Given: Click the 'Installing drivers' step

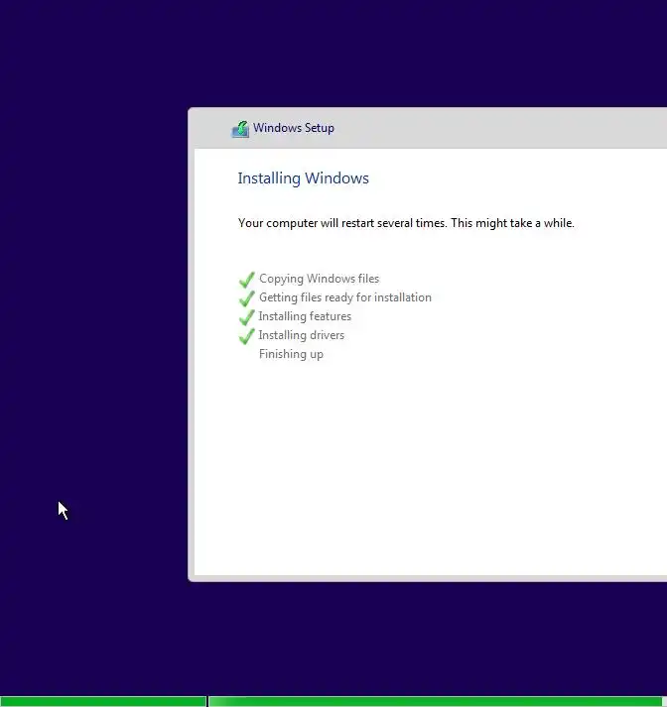Looking at the screenshot, I should click(x=302, y=335).
